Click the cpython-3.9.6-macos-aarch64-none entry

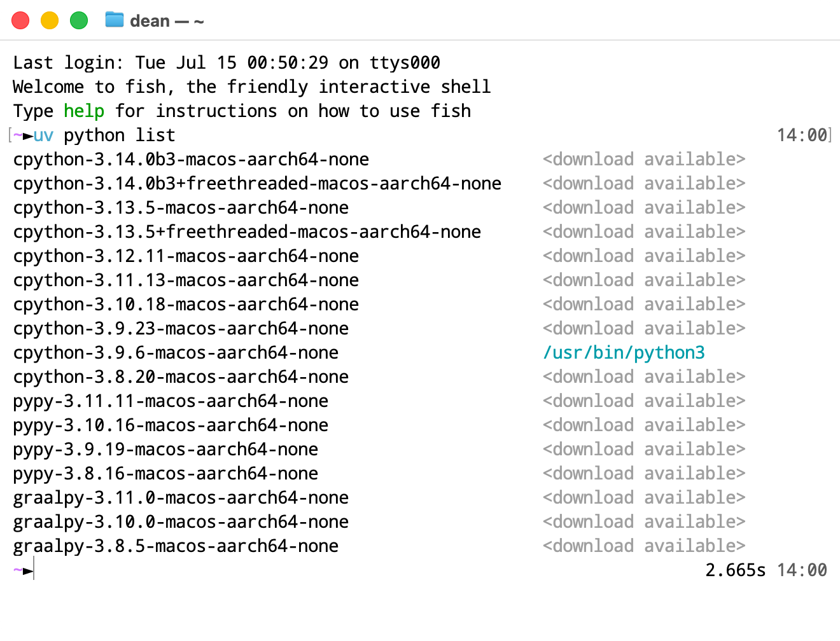point(176,353)
